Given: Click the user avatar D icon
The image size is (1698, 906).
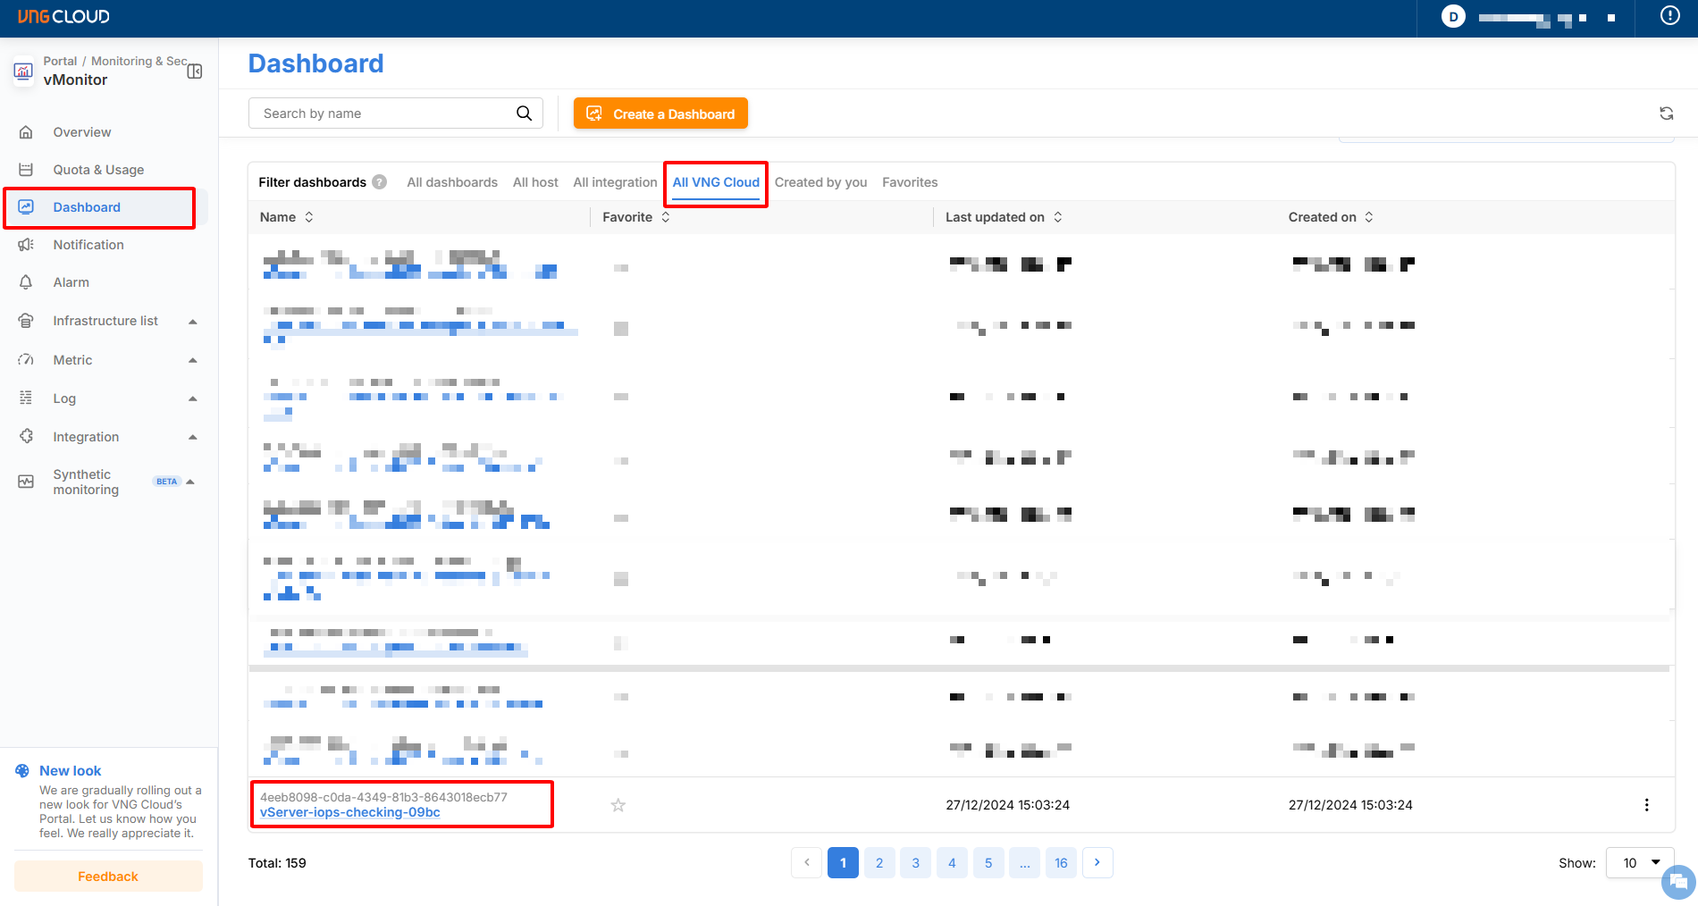Looking at the screenshot, I should 1453,17.
